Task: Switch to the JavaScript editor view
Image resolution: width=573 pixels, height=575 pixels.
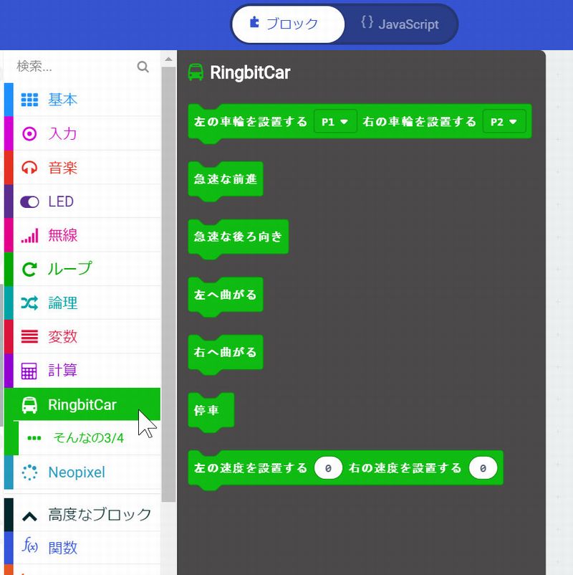Action: 400,24
